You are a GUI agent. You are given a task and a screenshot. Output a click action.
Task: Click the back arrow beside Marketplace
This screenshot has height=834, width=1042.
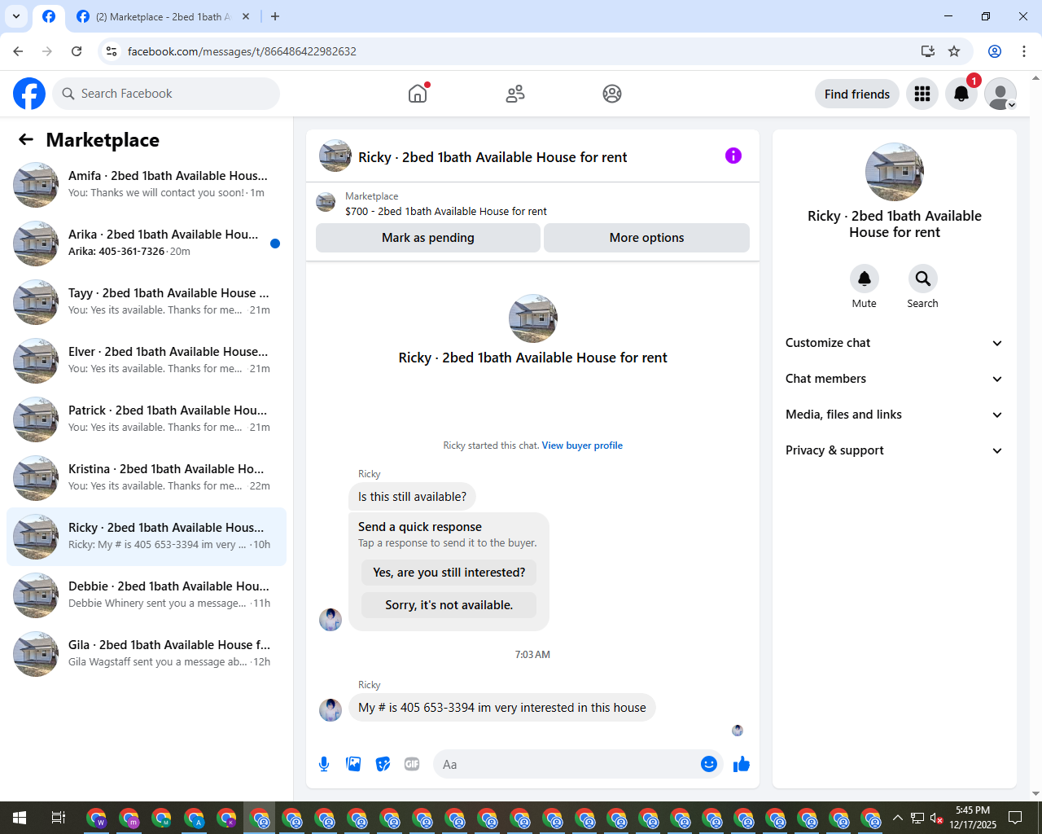(26, 139)
